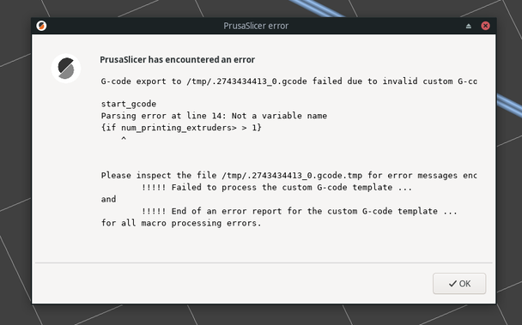This screenshot has height=325, width=522.
Task: Click 'Please inspect the file' message line
Action: [x=289, y=175]
